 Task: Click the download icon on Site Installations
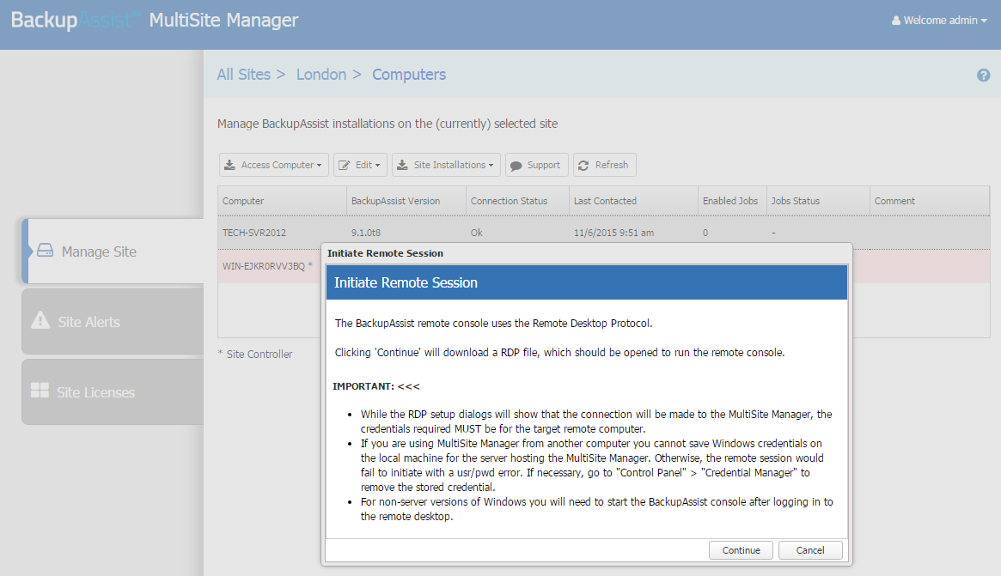click(x=402, y=165)
